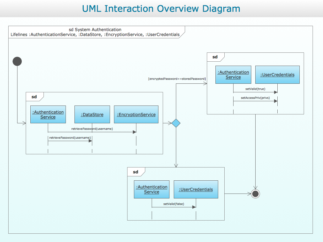This screenshot has height=242, width=323.
Task: Select the :EncryptionService lifeline box
Action: click(136, 114)
